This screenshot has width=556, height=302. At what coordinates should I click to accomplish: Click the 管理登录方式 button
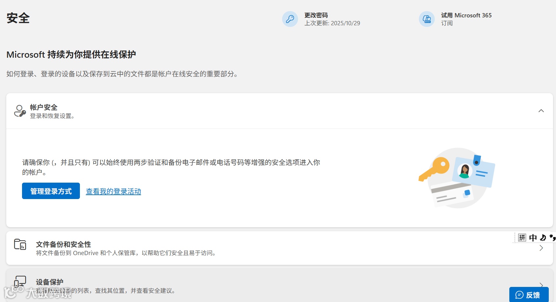(51, 191)
